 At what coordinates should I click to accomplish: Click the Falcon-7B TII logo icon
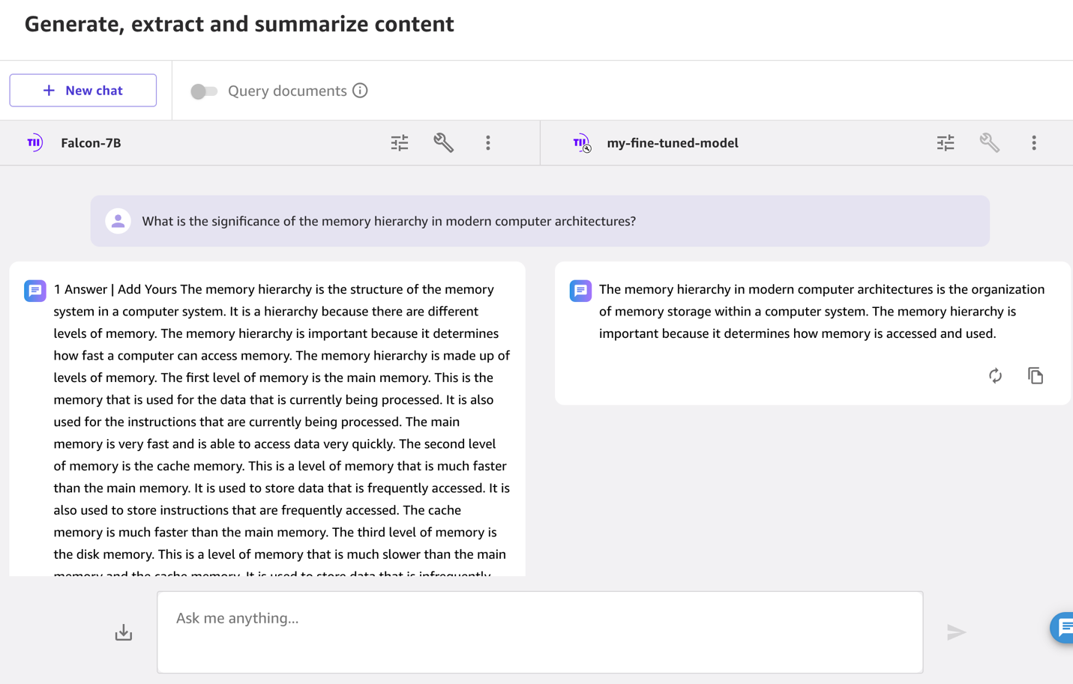(34, 142)
